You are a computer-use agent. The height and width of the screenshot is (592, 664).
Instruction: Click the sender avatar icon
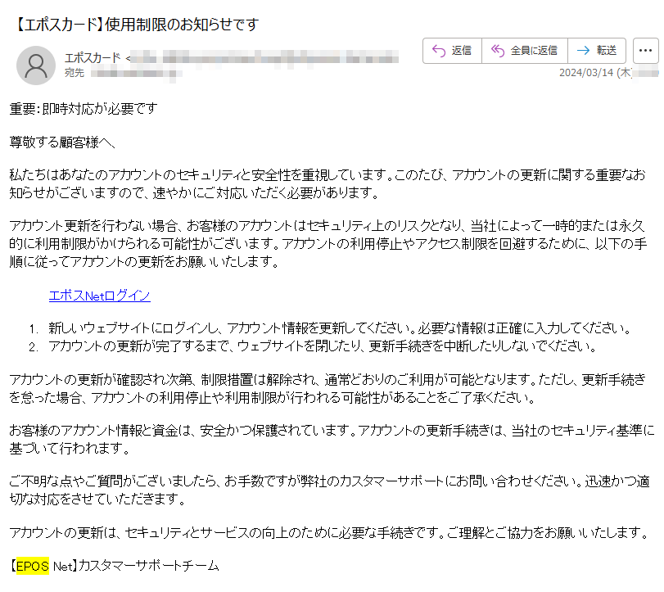coord(36,66)
